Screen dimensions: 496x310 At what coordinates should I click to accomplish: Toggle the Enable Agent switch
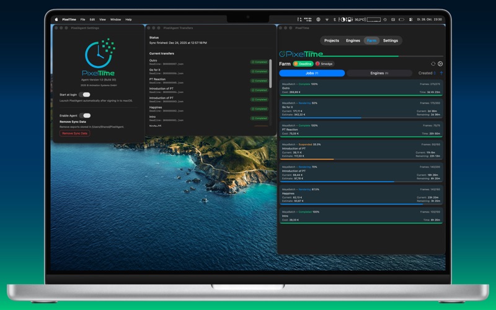pos(85,115)
